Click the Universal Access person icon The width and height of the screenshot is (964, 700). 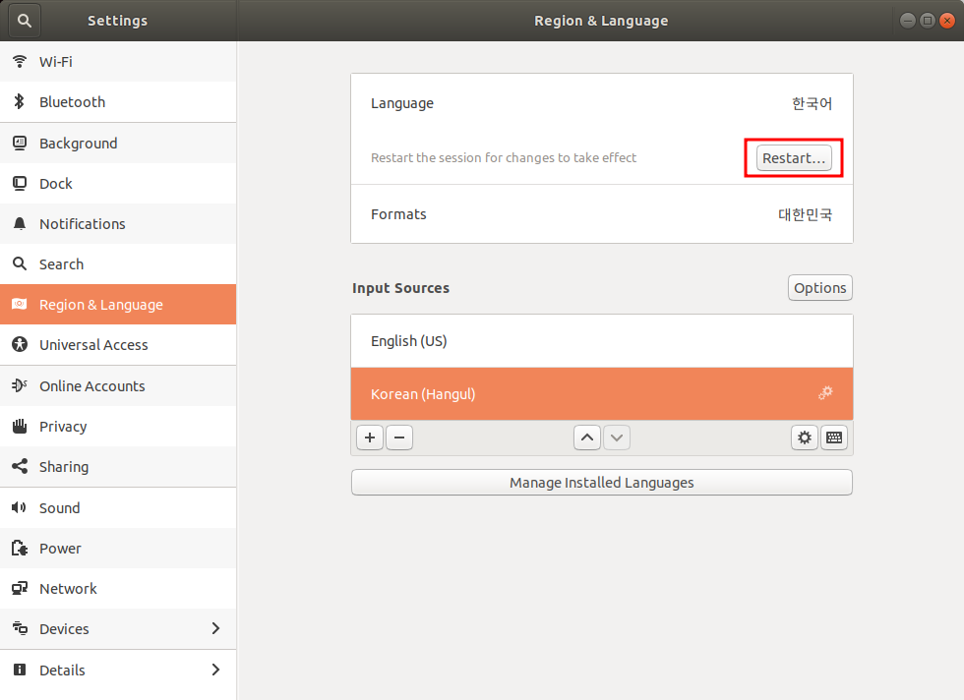pos(20,344)
